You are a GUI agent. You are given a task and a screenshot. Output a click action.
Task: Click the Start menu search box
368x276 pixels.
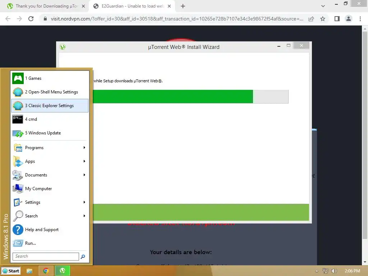[46, 256]
